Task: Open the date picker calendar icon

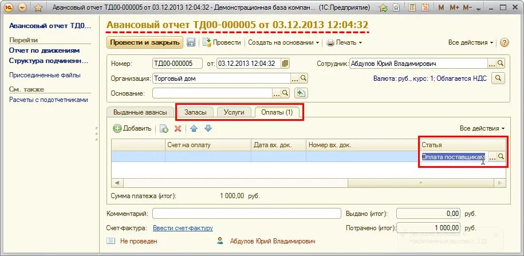Action: point(285,64)
